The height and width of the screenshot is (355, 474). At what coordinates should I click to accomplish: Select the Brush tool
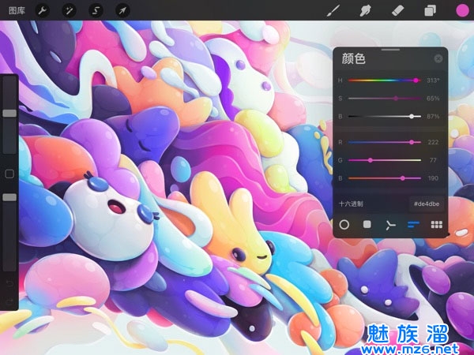point(356,10)
